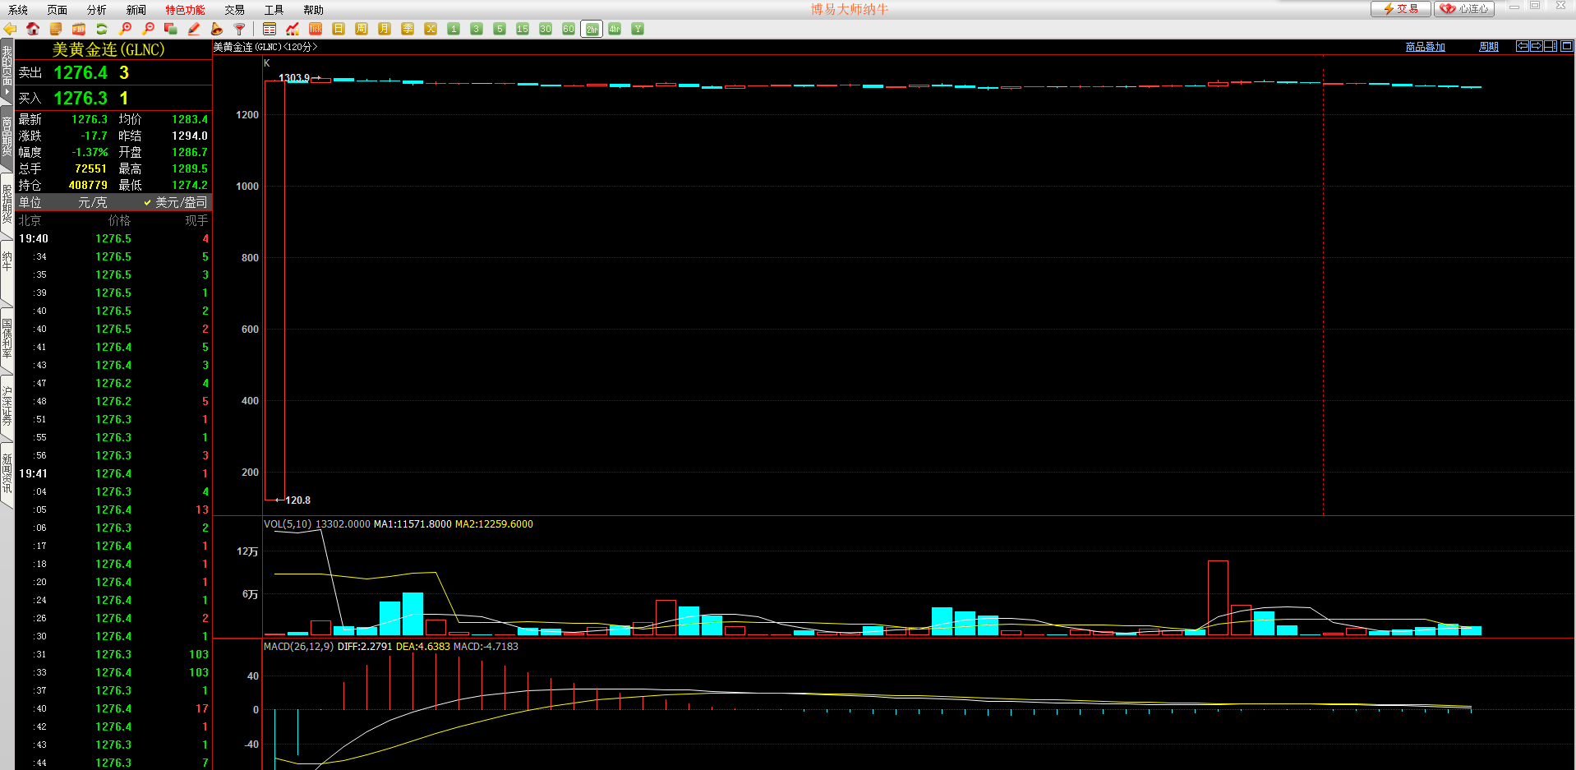Viewport: 1576px width, 770px height.
Task: Switch to the 商品期货 side tab
Action: pyautogui.click(x=7, y=136)
